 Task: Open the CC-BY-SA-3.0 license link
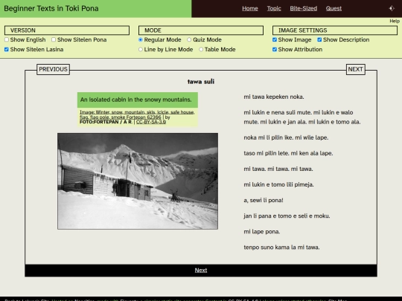pyautogui.click(x=151, y=122)
